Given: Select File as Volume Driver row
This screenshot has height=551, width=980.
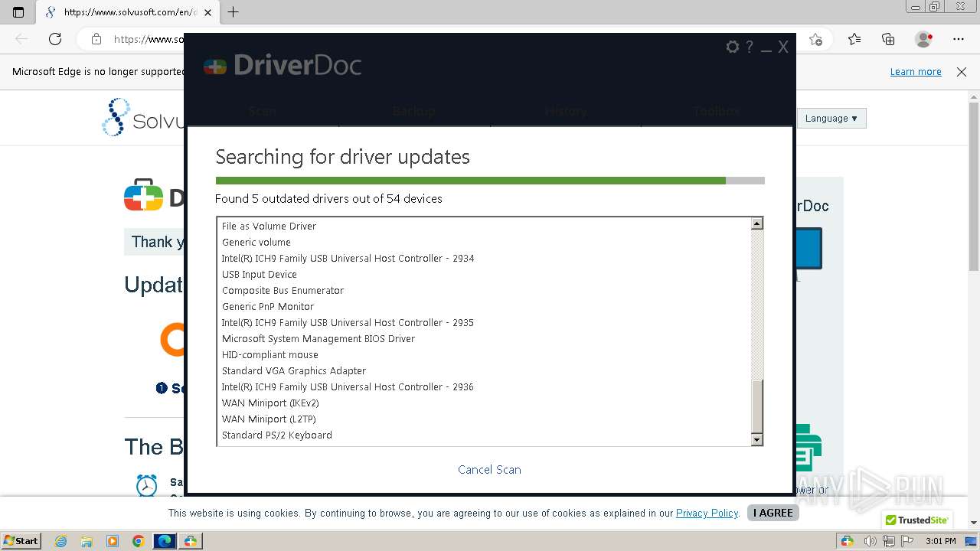Looking at the screenshot, I should pos(483,227).
